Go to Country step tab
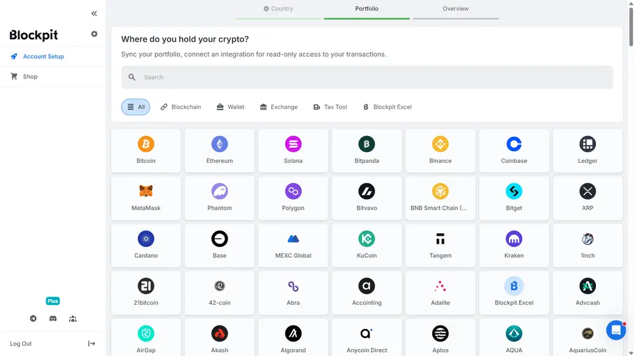The image size is (634, 356). (x=278, y=9)
